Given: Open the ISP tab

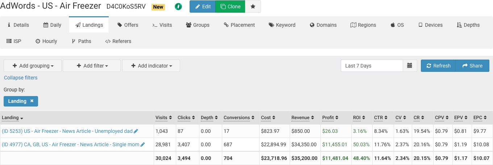Looking at the screenshot, I should 14,41.
